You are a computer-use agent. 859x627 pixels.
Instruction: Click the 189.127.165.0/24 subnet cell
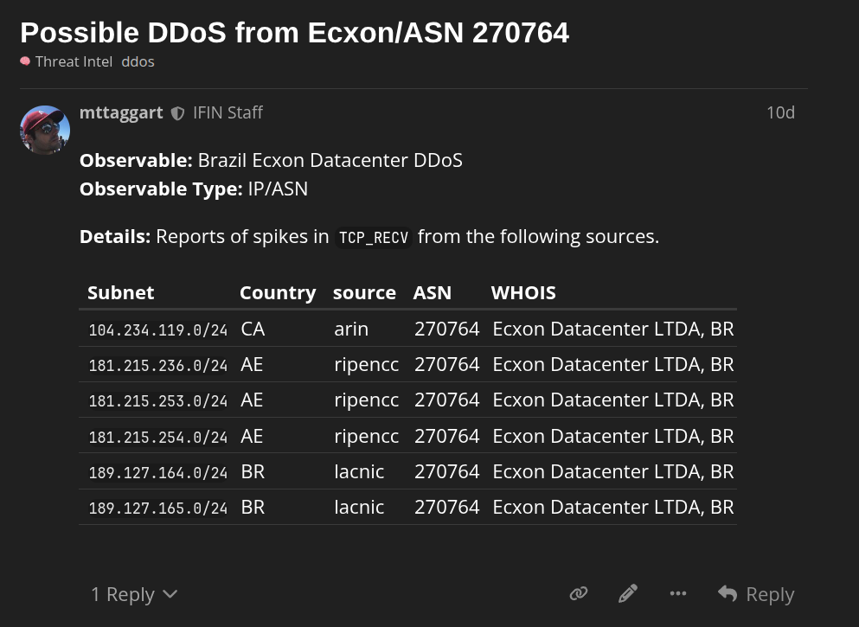(x=157, y=508)
